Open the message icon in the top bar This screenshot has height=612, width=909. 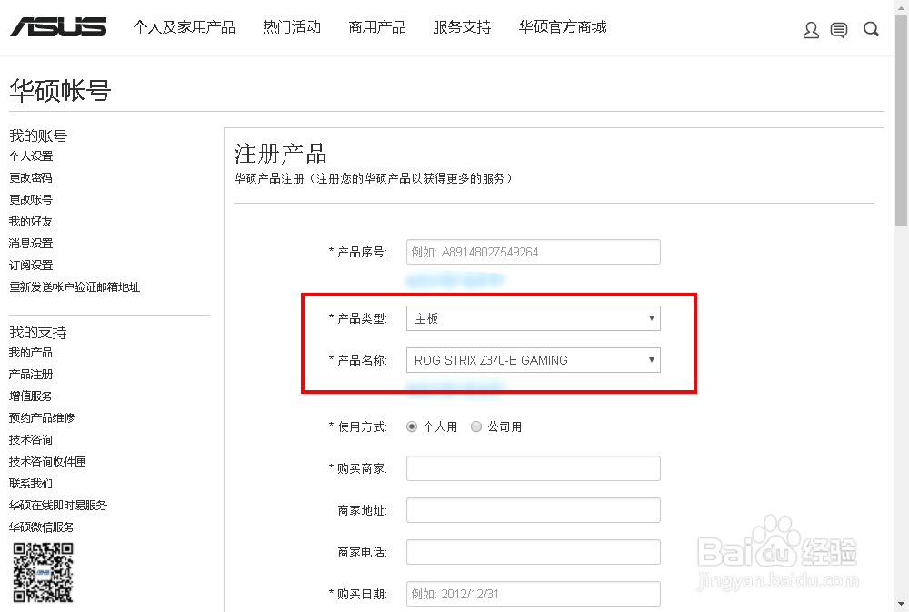839,28
